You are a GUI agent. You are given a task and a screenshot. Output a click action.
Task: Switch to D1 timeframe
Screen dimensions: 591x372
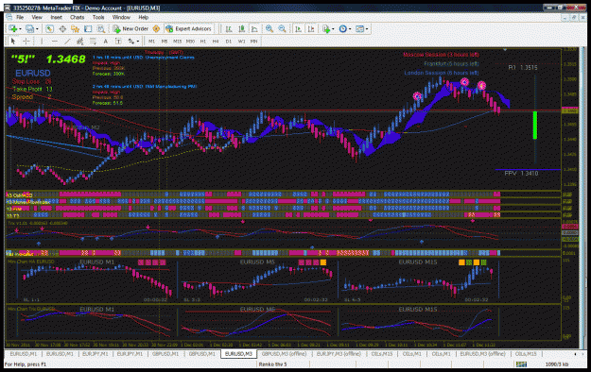click(x=229, y=42)
